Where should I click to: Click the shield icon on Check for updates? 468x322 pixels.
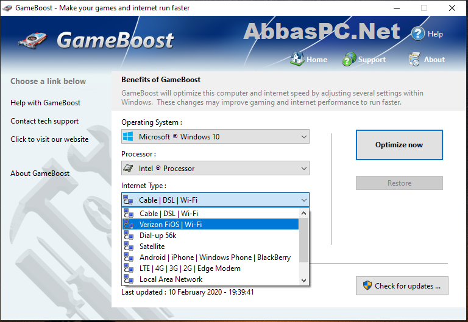pos(367,285)
